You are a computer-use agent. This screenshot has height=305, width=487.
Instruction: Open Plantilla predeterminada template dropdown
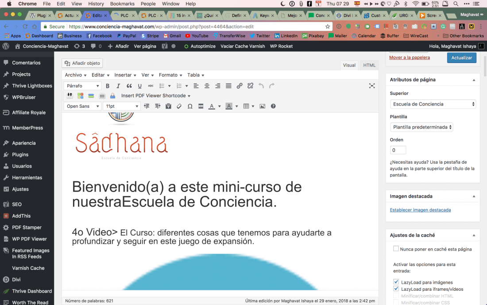(x=421, y=127)
